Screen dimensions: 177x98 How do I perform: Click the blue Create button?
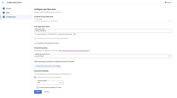38,92
